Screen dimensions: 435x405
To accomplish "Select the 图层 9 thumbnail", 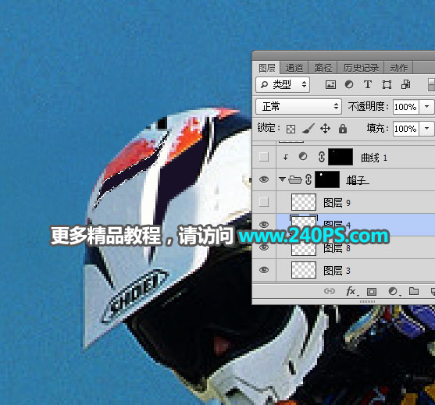I will [304, 202].
